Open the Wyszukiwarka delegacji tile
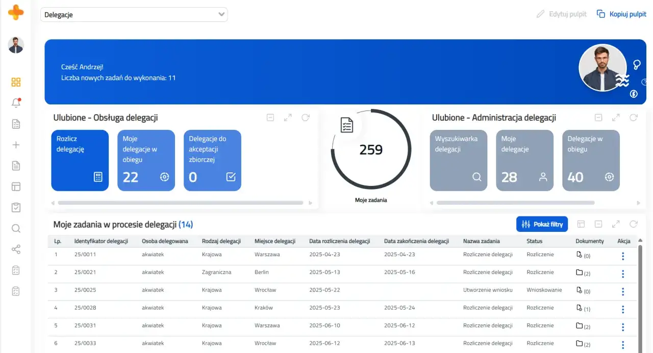653x353 pixels. point(458,160)
